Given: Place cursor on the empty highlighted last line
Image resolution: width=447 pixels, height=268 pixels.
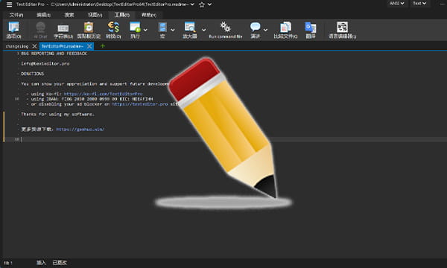Looking at the screenshot, I should [x=233, y=139].
